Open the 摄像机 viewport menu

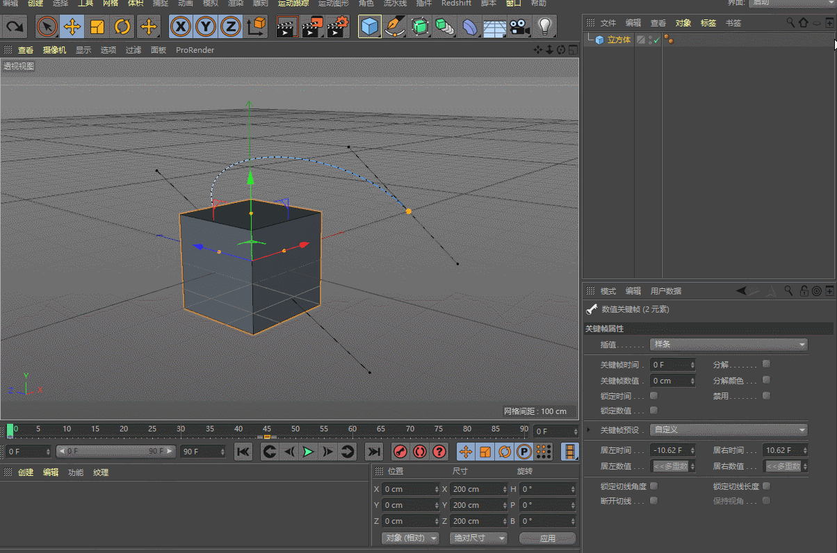[54, 49]
